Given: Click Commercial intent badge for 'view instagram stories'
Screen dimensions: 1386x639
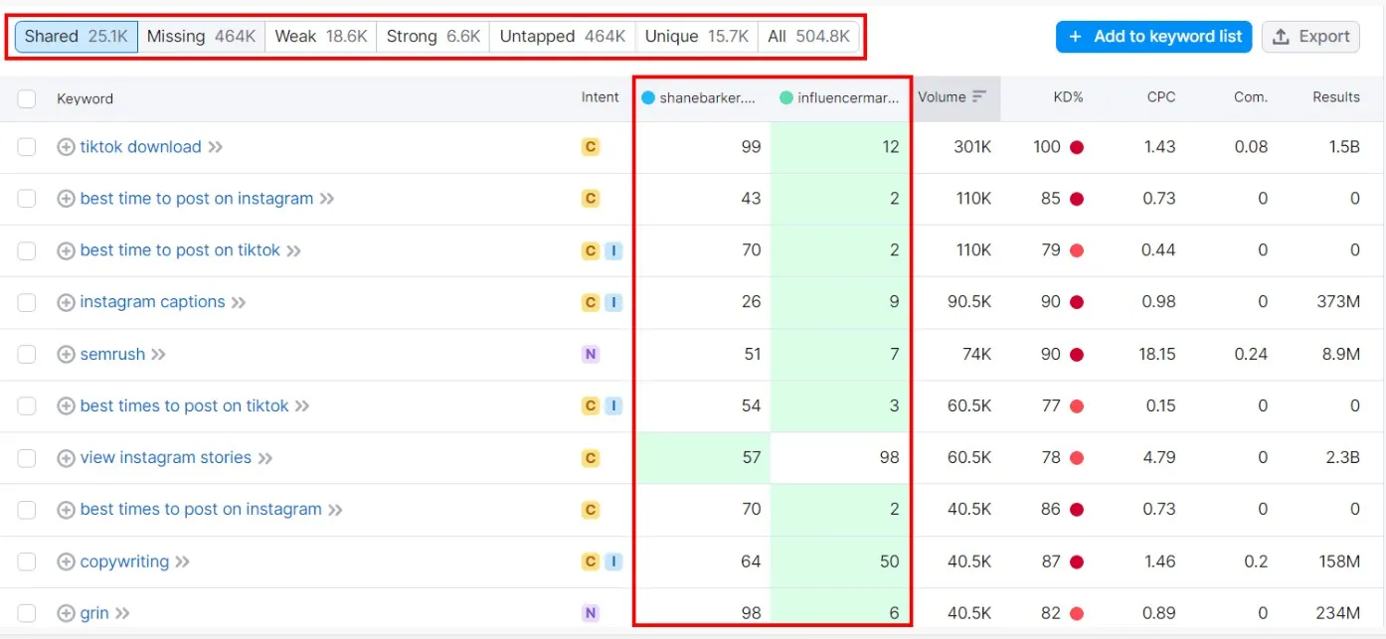Looking at the screenshot, I should point(591,458).
